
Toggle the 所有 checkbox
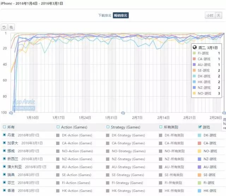click(x=4, y=127)
